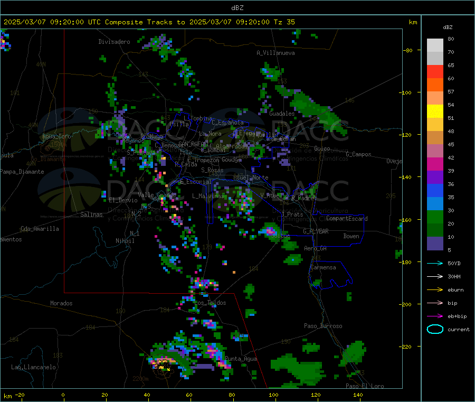The image size is (475, 402).
Task: Click the cyan 50YD arrow icon
Action: 435,263
